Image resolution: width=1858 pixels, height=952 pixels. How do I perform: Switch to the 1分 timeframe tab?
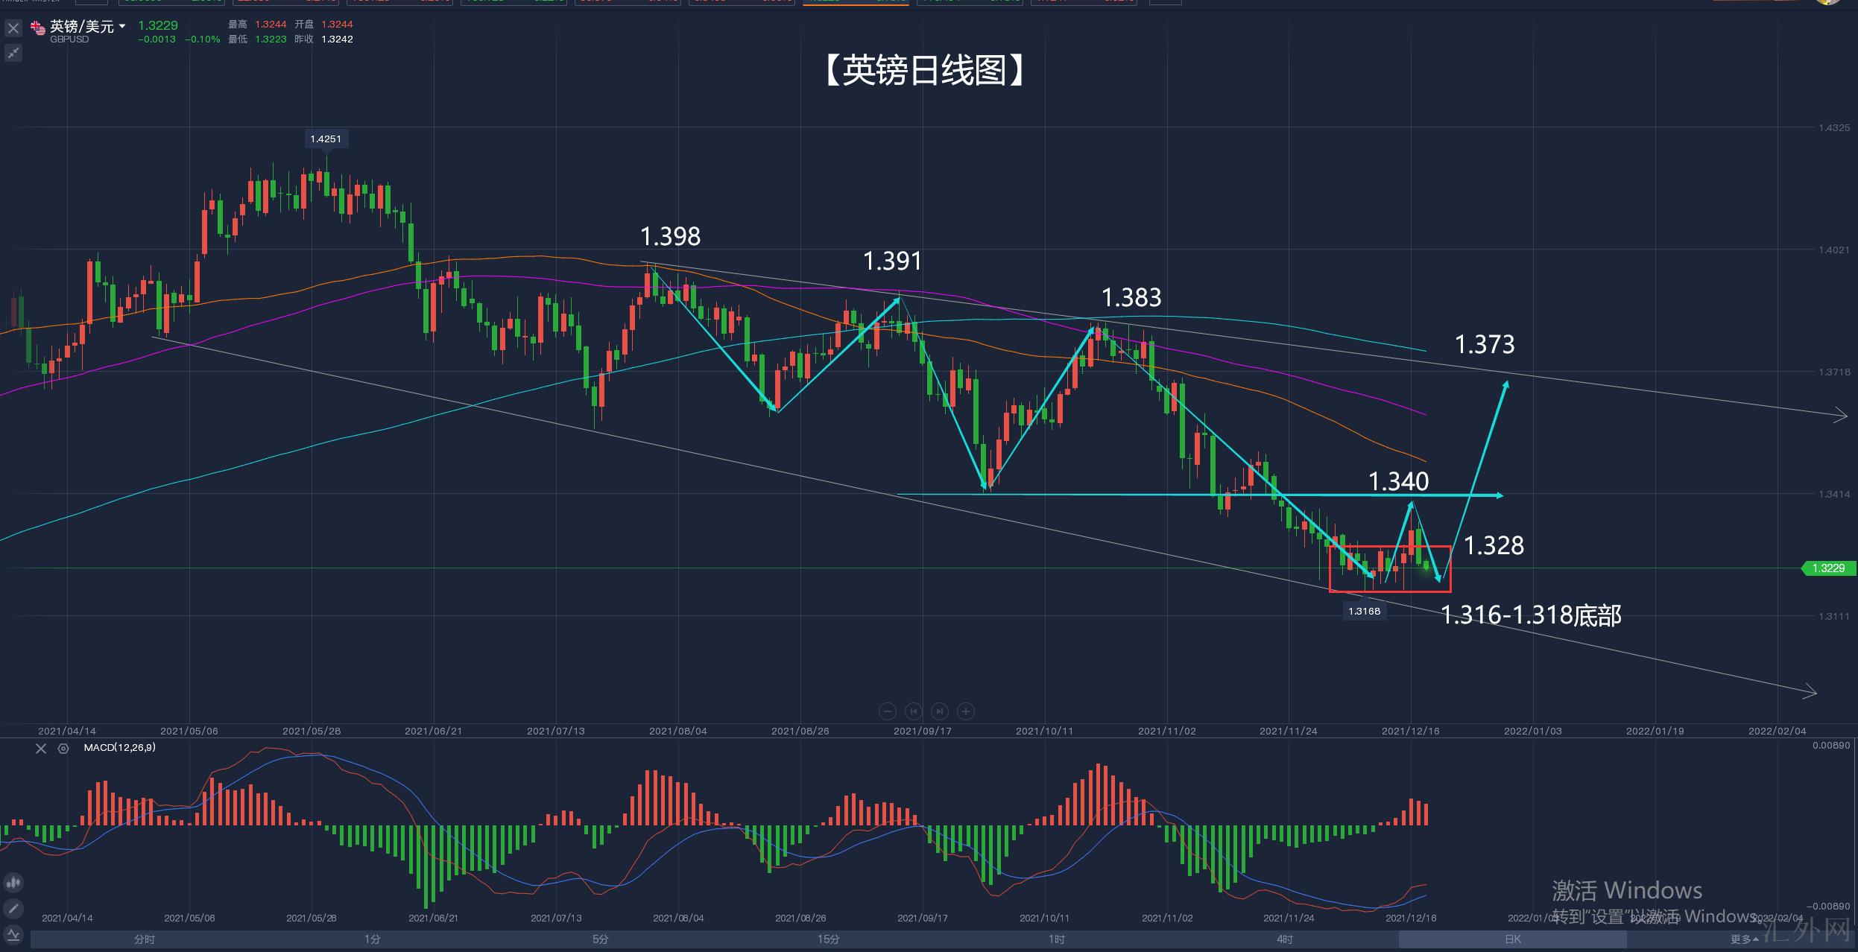coord(373,939)
